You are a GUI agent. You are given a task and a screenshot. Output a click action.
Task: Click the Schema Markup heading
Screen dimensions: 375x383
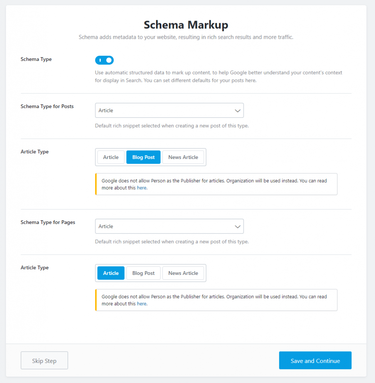point(186,25)
